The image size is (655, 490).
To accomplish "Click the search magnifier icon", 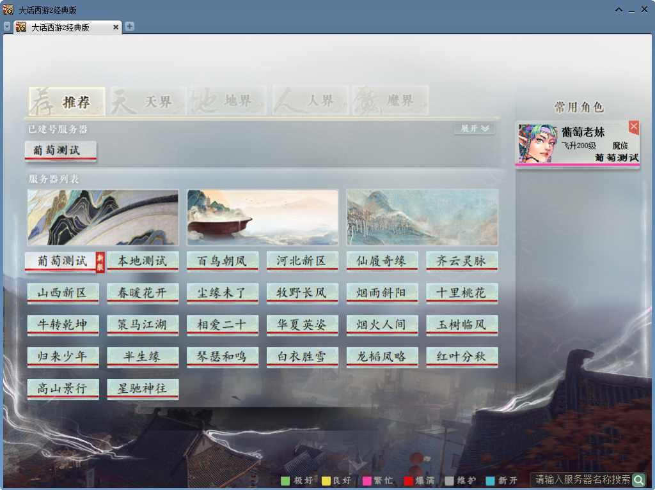I will tap(638, 480).
